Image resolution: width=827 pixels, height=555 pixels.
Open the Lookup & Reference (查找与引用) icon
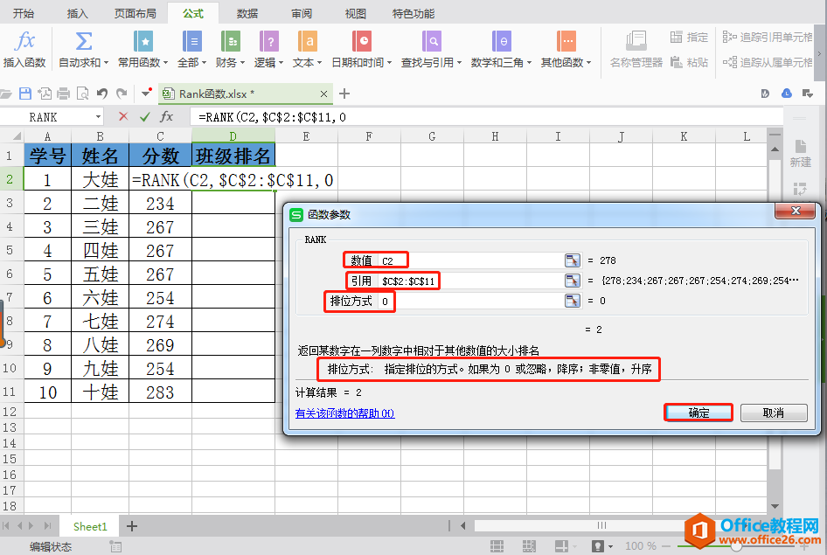click(432, 41)
